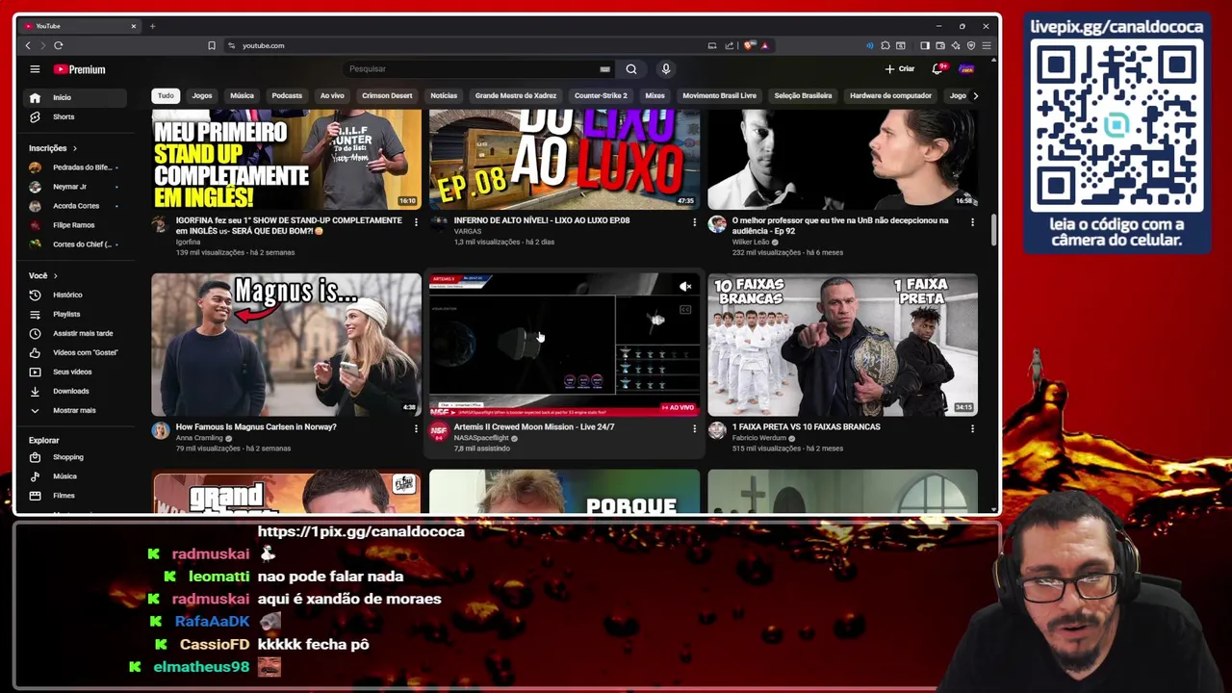
Task: Open the browser extensions puzzle icon
Action: click(x=885, y=45)
